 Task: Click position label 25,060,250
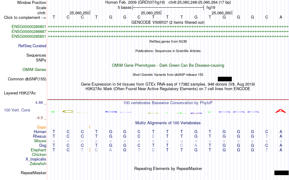coord(79,13)
